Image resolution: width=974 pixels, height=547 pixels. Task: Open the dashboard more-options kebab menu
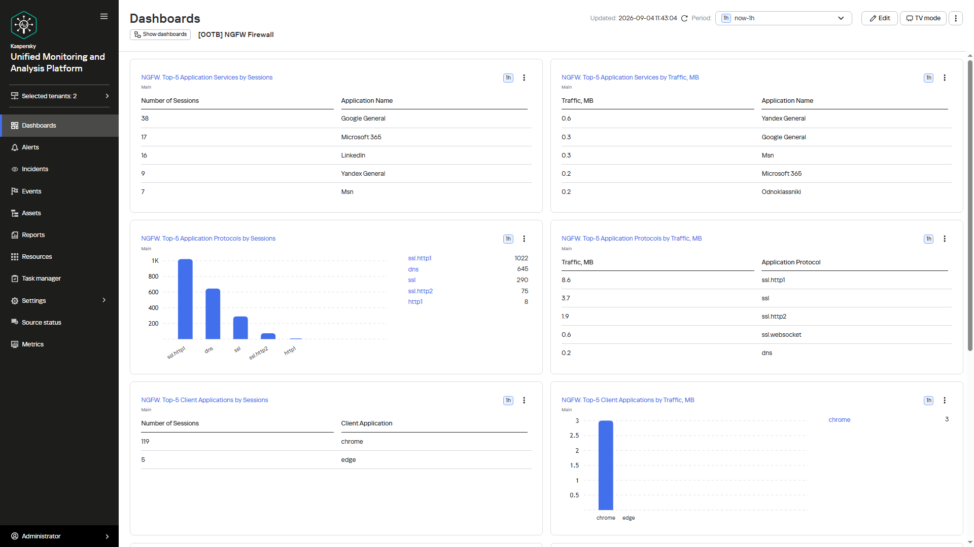(x=956, y=18)
